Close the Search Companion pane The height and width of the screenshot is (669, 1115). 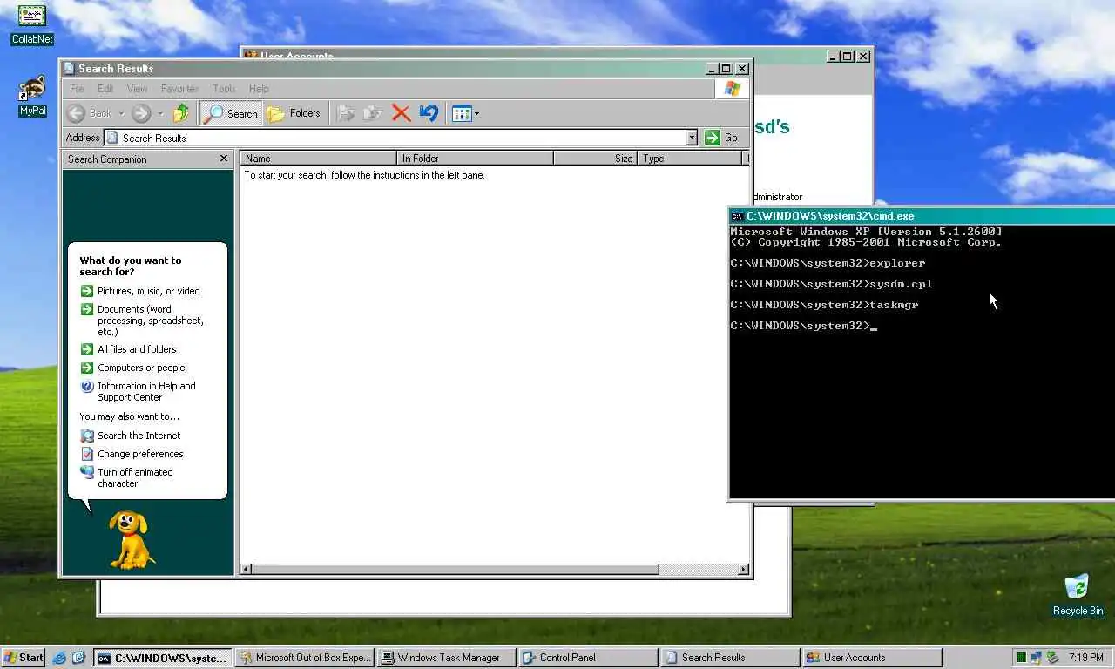tap(224, 159)
